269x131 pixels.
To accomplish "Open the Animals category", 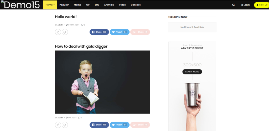I will (x=109, y=5).
